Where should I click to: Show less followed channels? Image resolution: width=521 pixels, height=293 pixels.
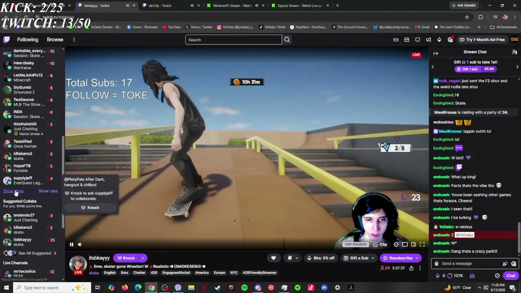point(48,191)
